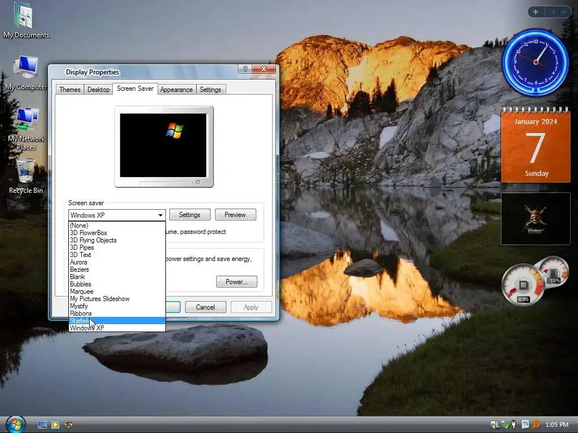Click the 1:05 PM system clock
Image resolution: width=578 pixels, height=433 pixels.
point(557,425)
